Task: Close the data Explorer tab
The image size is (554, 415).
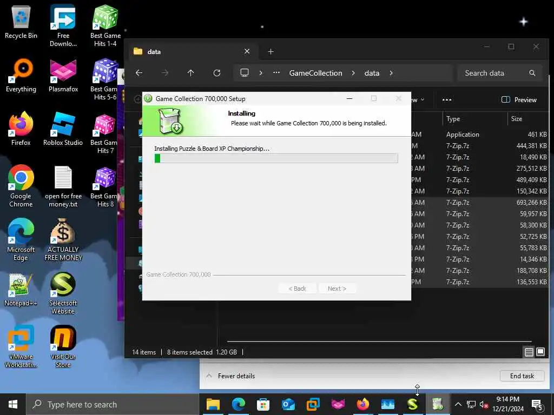Action: click(247, 51)
